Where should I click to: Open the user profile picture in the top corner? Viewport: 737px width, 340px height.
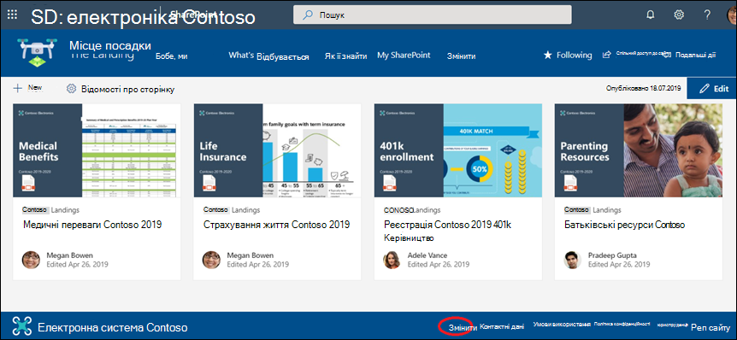(731, 15)
